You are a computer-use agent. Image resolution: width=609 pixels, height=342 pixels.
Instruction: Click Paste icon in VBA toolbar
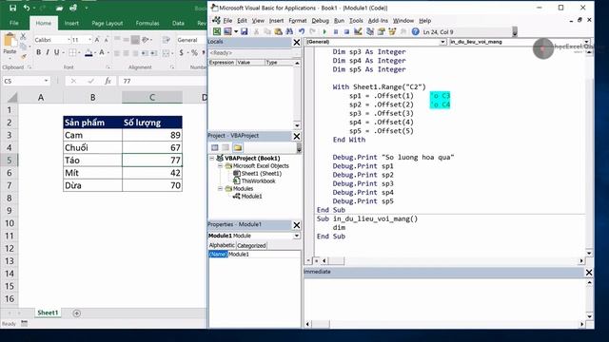pyautogui.click(x=278, y=31)
